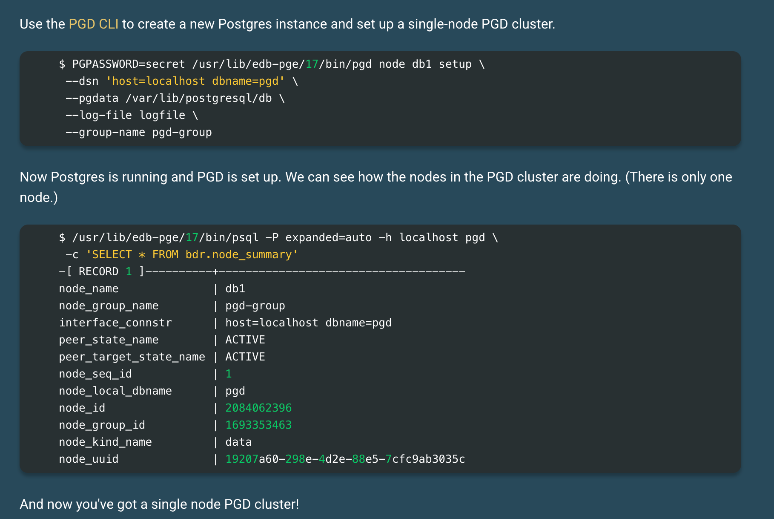Click the node_id field label
This screenshot has height=519, width=774.
pos(82,408)
